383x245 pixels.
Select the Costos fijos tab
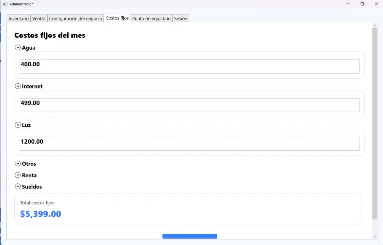click(117, 18)
